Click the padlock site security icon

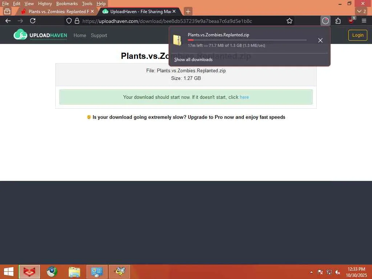pos(77,21)
